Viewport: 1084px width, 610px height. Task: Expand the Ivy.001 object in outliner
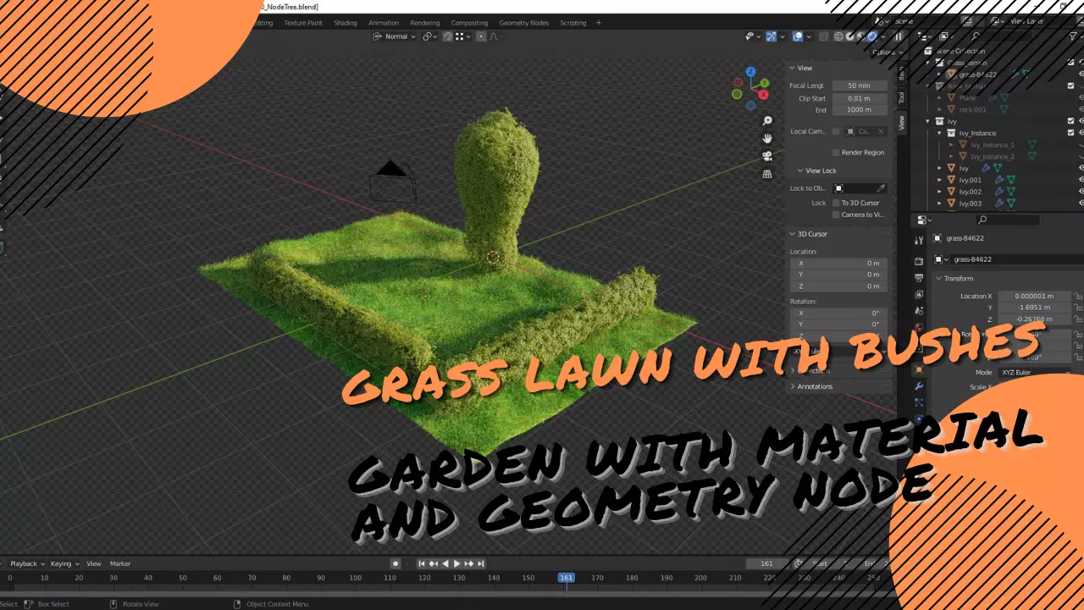pos(939,180)
